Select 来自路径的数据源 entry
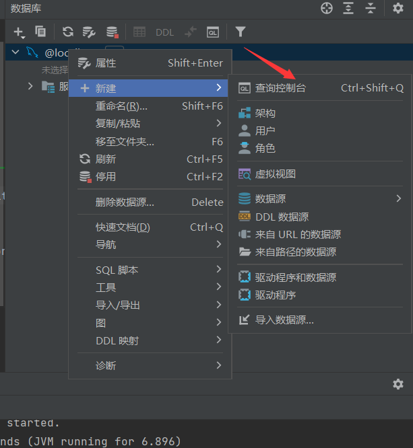This screenshot has height=448, width=413. click(320, 252)
